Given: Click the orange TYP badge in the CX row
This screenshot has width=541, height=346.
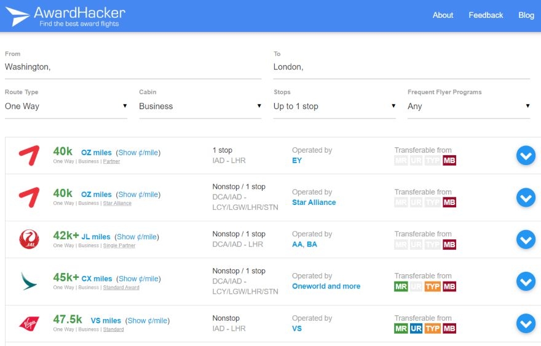Looking at the screenshot, I should [433, 286].
